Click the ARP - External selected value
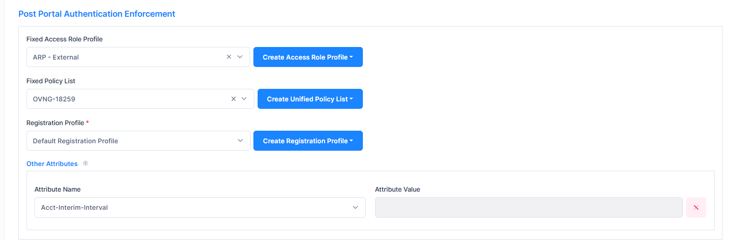This screenshot has width=729, height=240. (x=56, y=57)
